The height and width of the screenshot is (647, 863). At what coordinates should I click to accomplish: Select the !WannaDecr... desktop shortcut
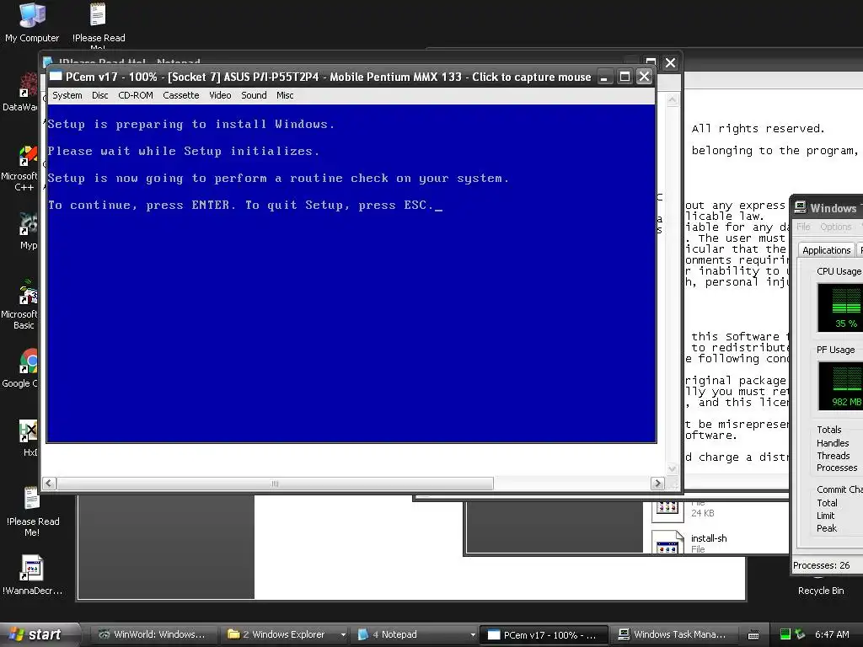coord(32,575)
